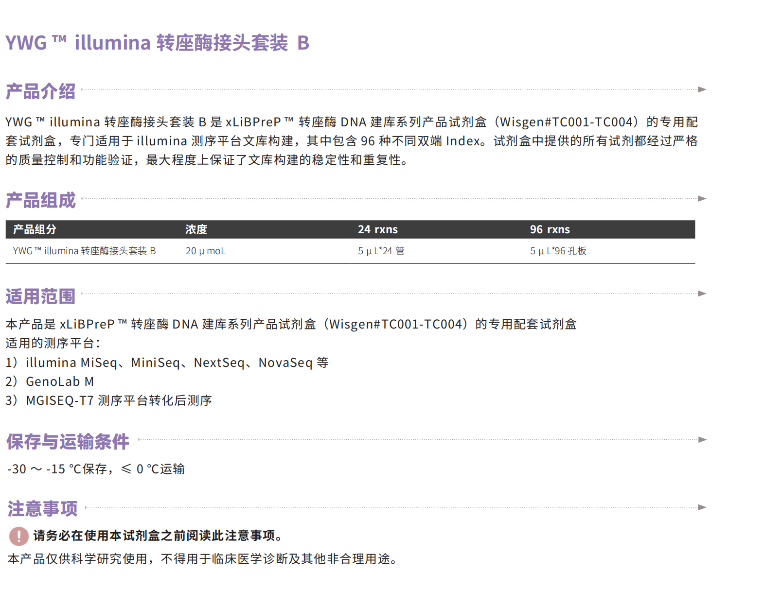This screenshot has height=589, width=764.
Task: Select the '保存与运输条件' section heading
Action: click(x=68, y=442)
